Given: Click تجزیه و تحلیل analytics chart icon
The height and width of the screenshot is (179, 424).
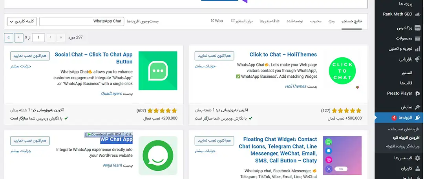Looking at the screenshot, I should click(x=417, y=49).
